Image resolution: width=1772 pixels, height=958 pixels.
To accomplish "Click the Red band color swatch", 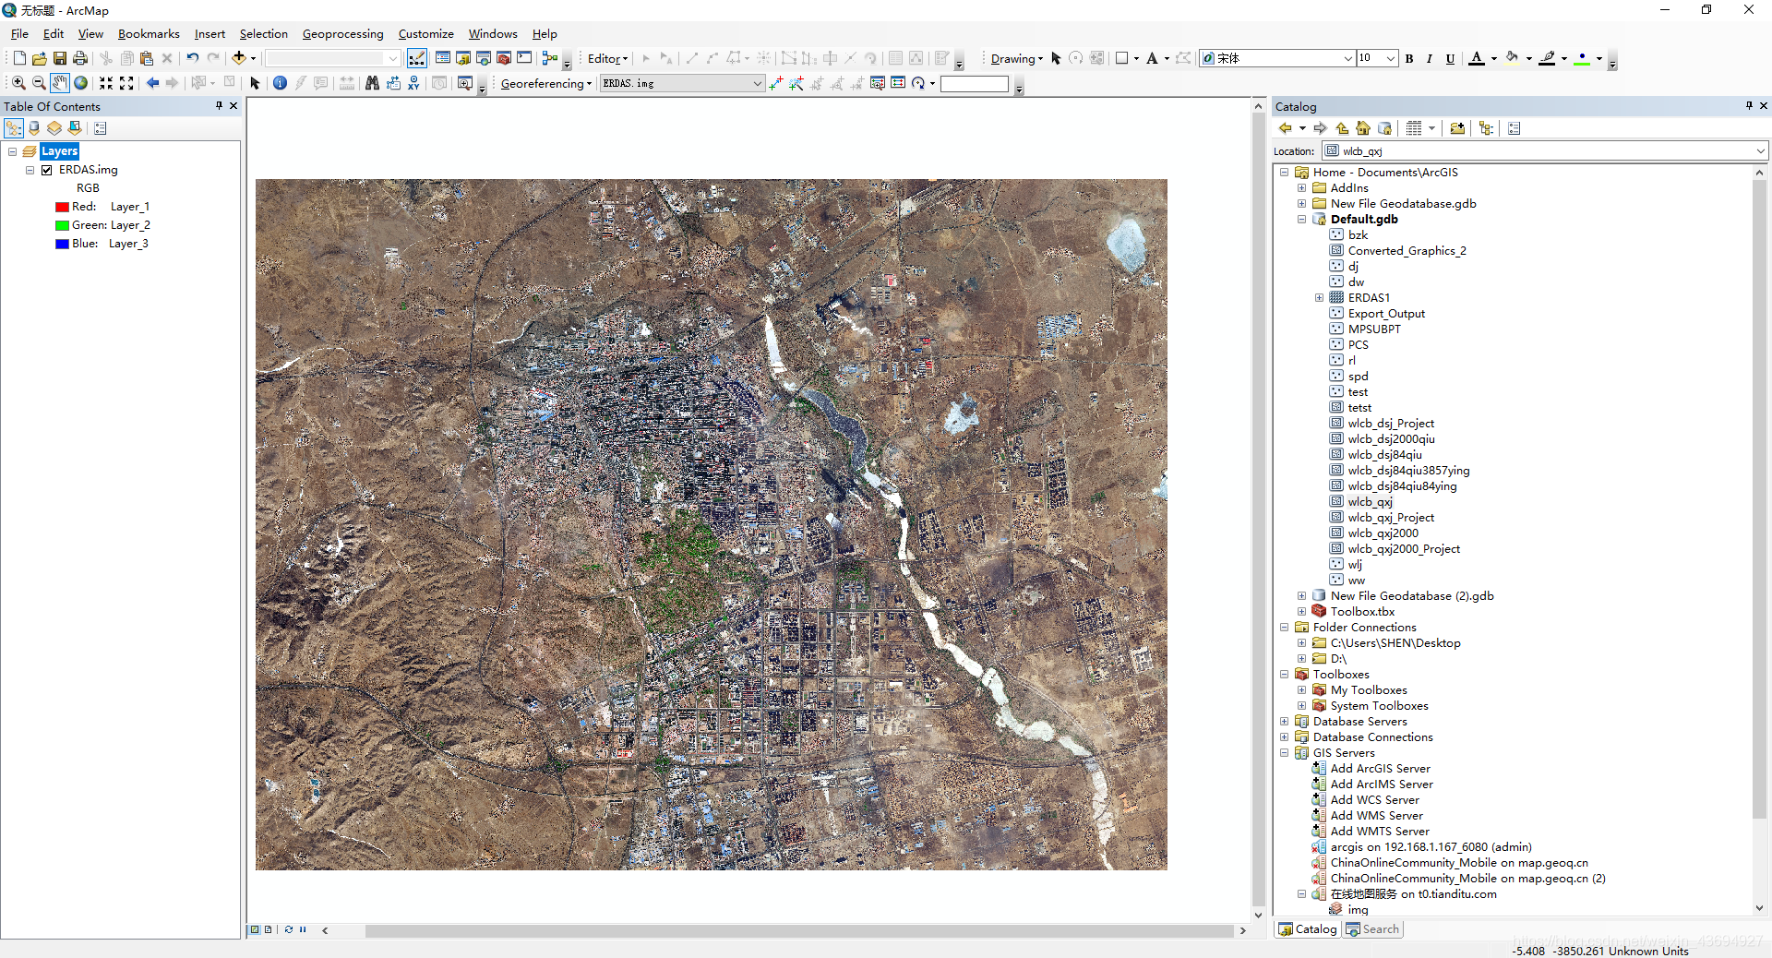I will [62, 207].
